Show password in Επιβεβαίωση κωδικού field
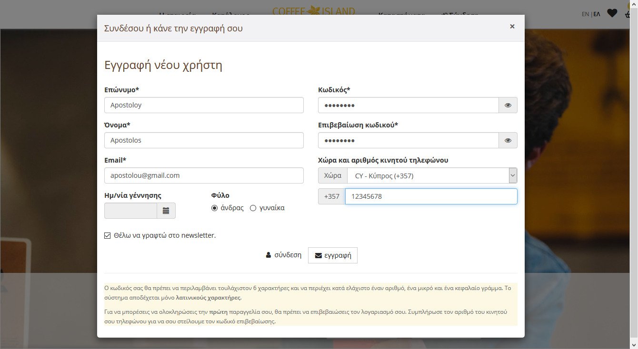Viewport: 638px width, 349px height. pos(508,140)
